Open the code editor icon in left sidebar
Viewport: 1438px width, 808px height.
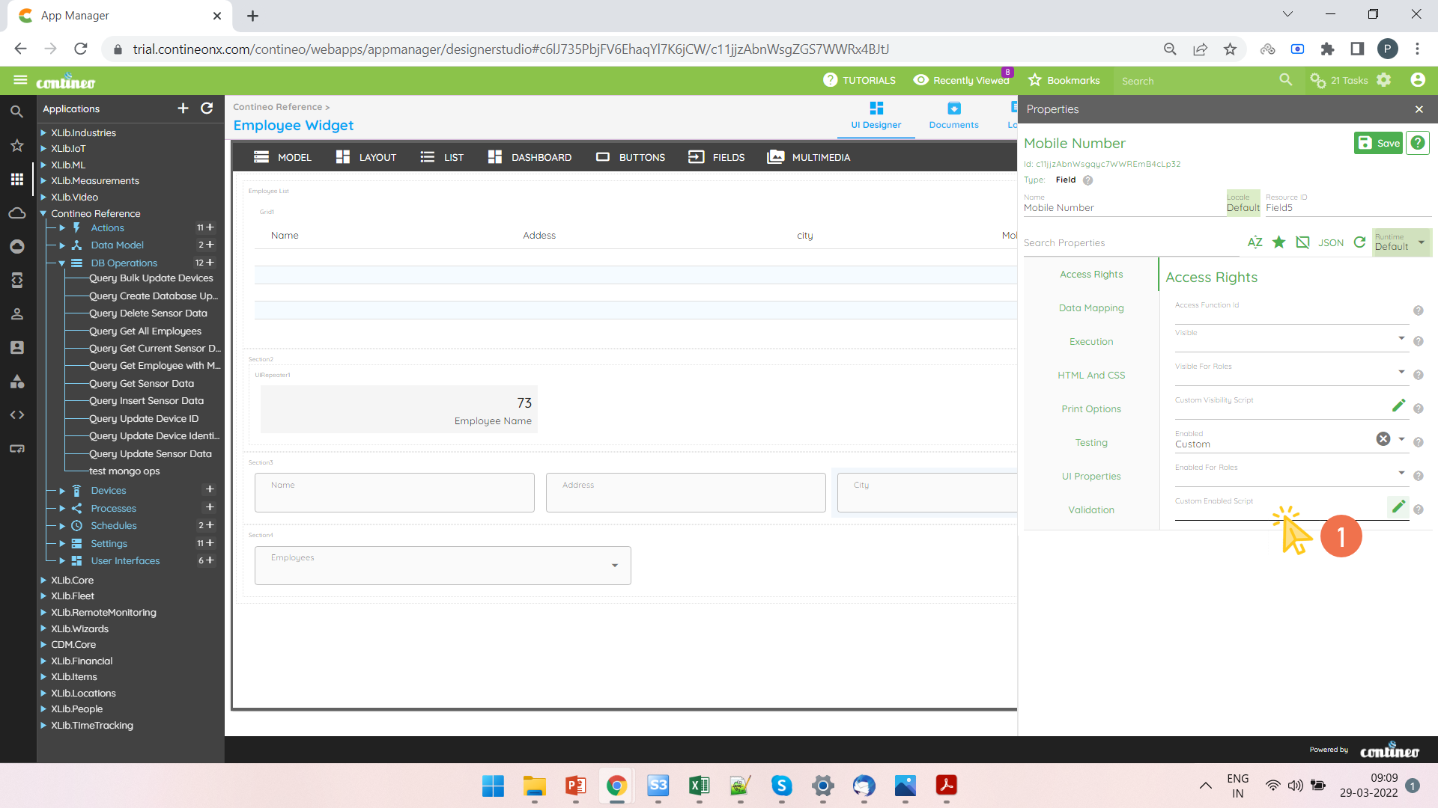click(17, 415)
